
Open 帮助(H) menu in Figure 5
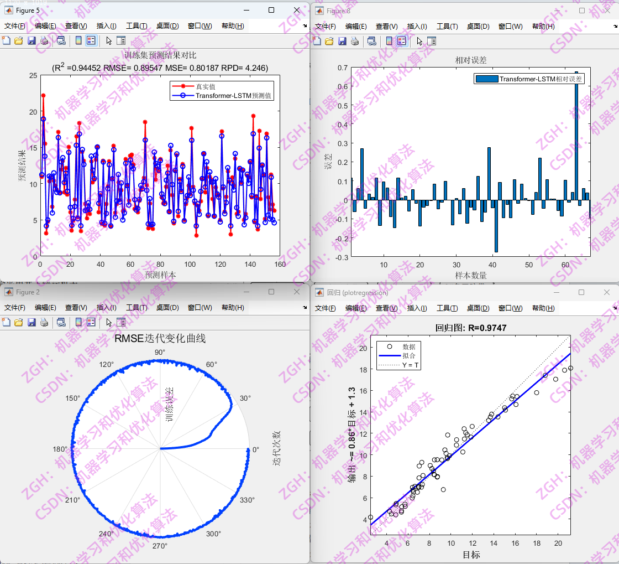[233, 25]
